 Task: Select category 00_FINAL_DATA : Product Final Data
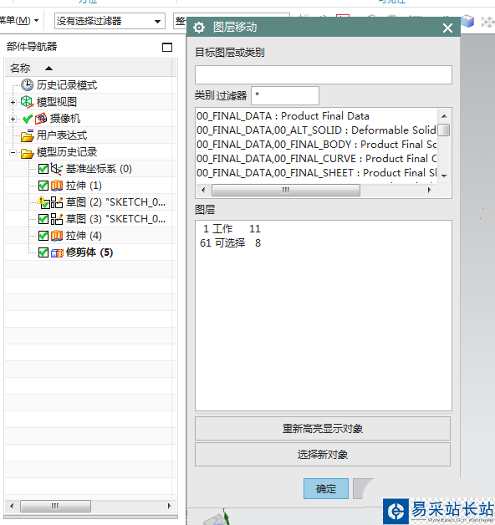point(283,116)
